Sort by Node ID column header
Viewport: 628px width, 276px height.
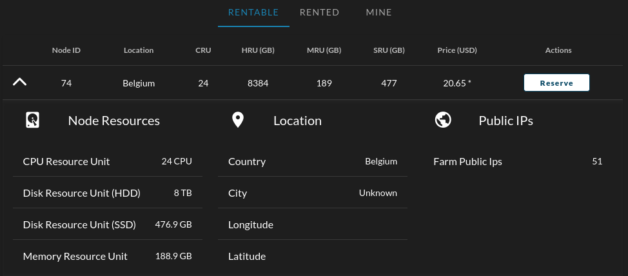(x=66, y=50)
